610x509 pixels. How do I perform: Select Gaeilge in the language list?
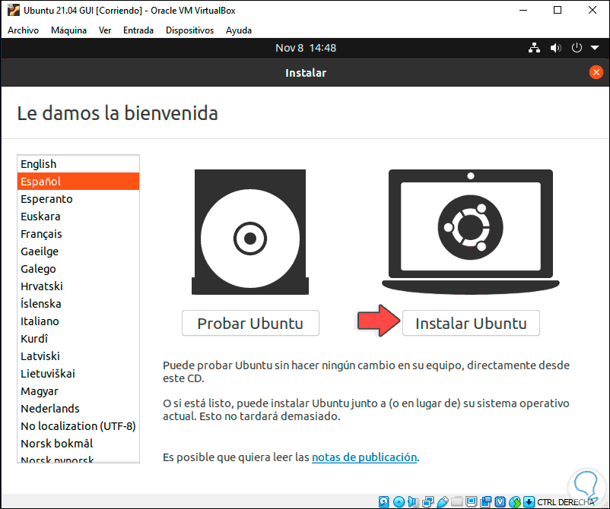[x=78, y=251]
